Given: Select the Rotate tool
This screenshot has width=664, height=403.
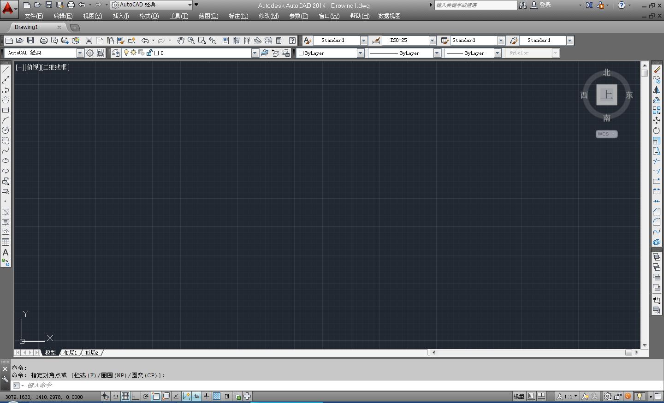Looking at the screenshot, I should 657,130.
